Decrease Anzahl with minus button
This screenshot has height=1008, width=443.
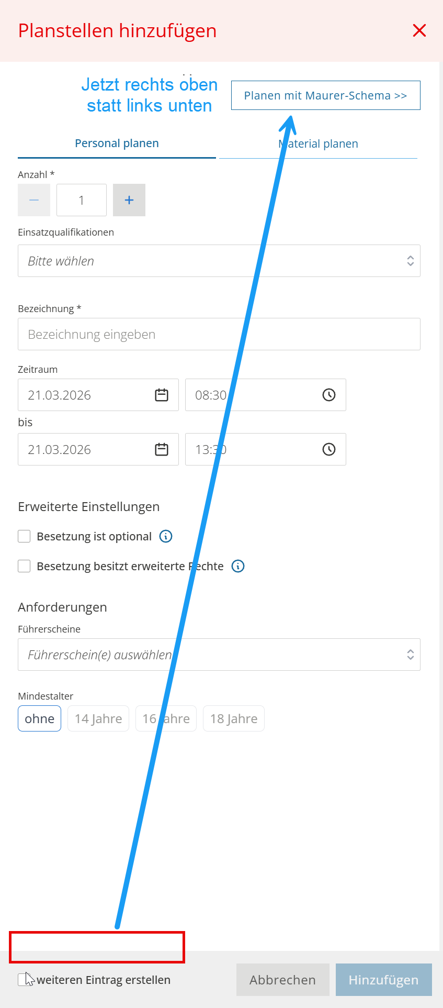coord(34,200)
